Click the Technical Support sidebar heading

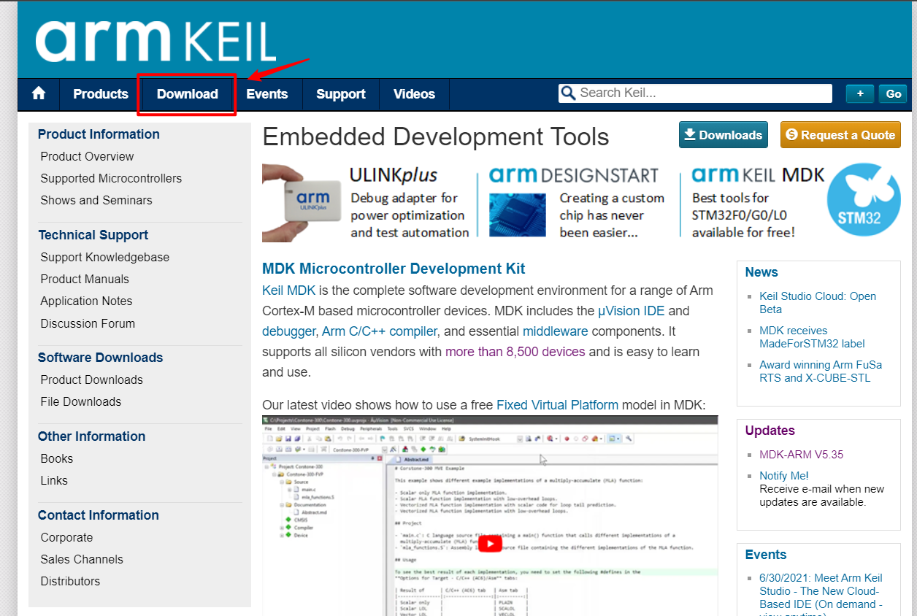point(93,235)
